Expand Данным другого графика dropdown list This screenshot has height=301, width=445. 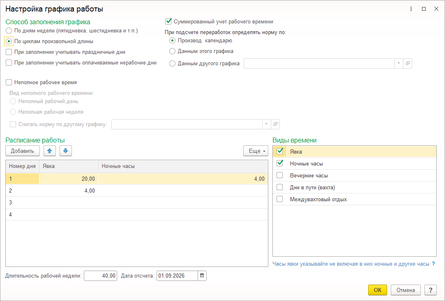coord(399,63)
